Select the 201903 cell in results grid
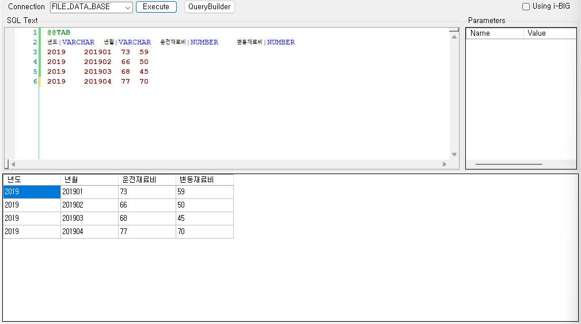Image resolution: width=581 pixels, height=324 pixels. coord(89,218)
